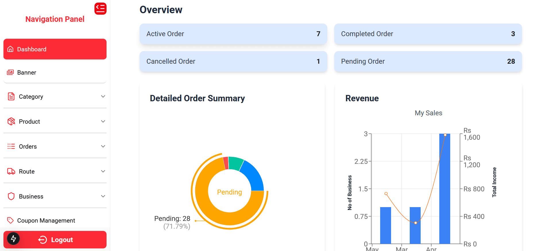Click the Category document icon
551x251 pixels.
(x=11, y=96)
